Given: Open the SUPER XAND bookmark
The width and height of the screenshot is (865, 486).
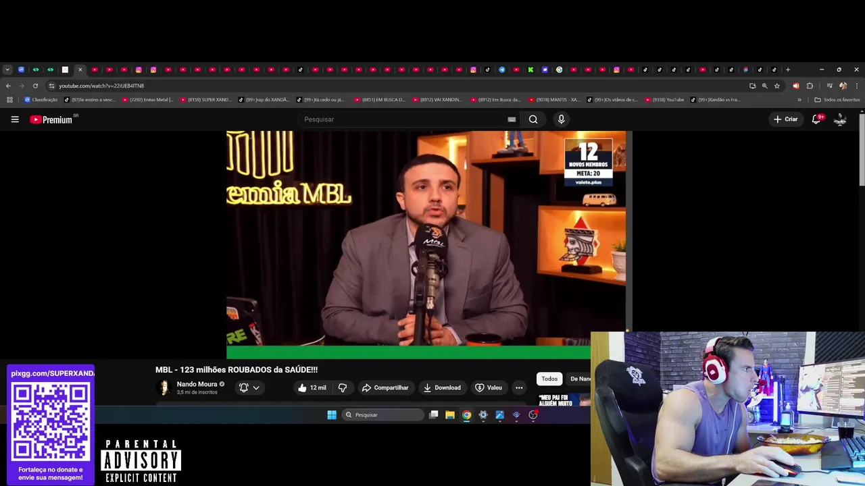Looking at the screenshot, I should tap(205, 100).
